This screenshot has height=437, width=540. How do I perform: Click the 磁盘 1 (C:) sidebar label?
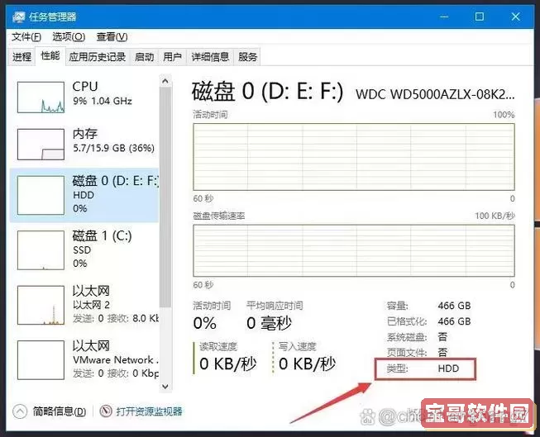point(102,236)
